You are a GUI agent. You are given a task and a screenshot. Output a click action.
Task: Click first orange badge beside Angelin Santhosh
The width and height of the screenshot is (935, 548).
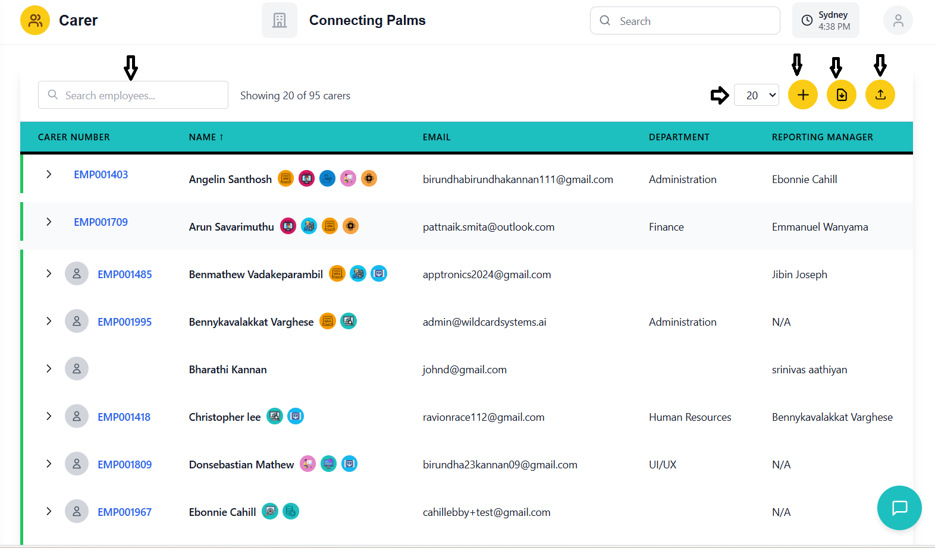click(286, 179)
